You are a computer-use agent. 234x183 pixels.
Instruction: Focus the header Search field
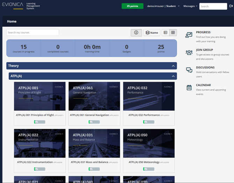(213, 6)
